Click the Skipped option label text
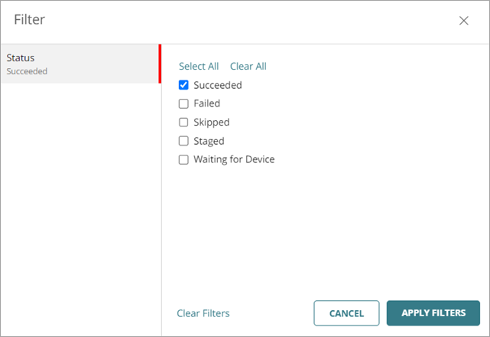 [211, 122]
